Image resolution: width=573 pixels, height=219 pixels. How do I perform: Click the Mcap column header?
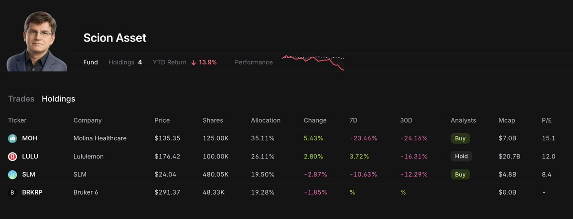coord(507,120)
